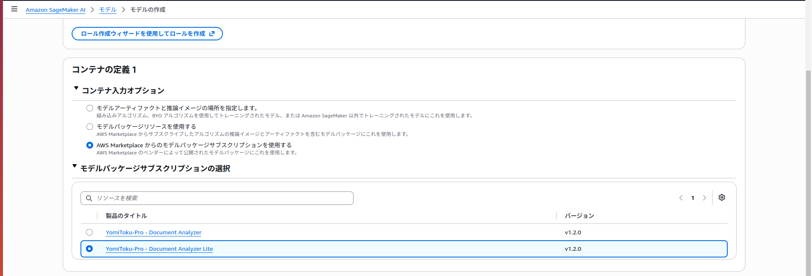
Task: Click the page scrollbar on the right
Action: coord(808,172)
